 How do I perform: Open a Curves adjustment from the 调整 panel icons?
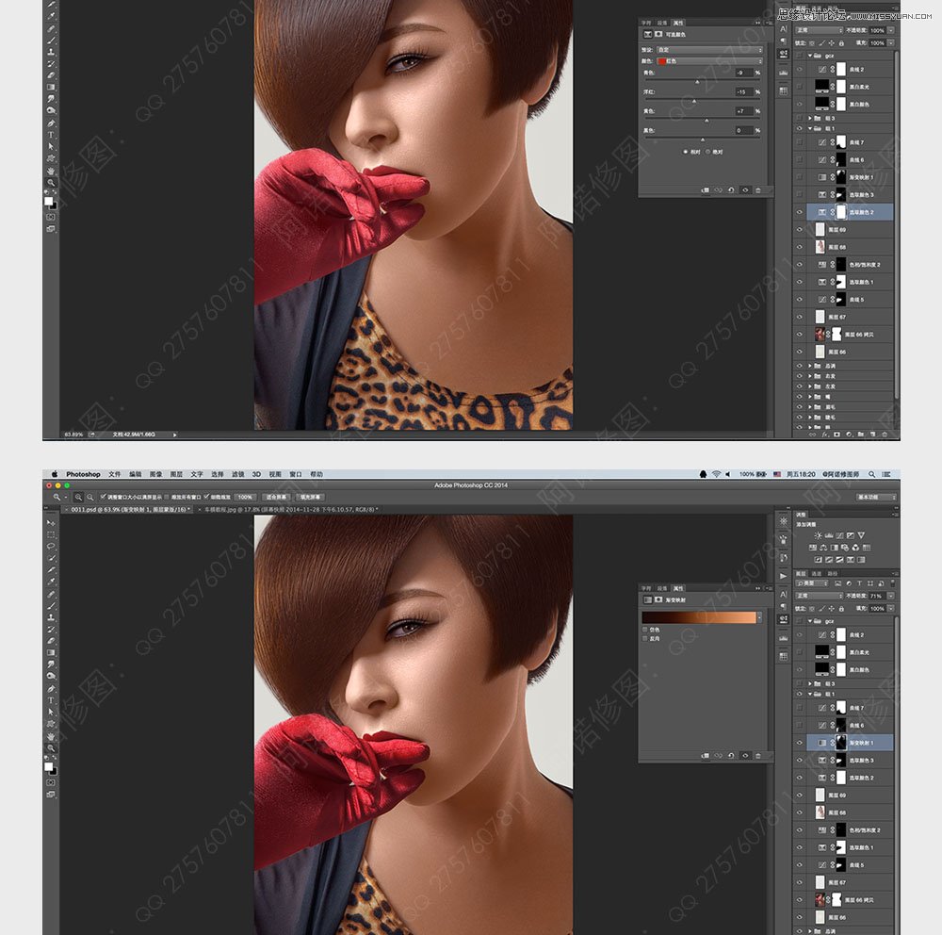[839, 534]
